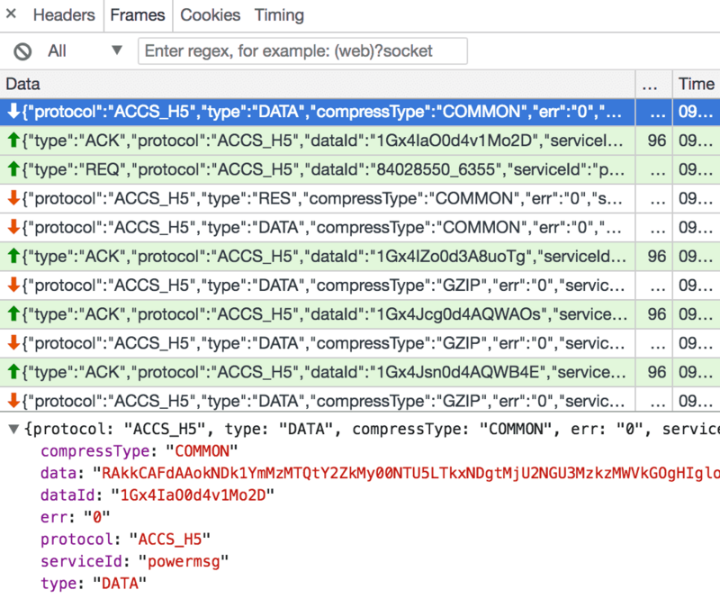This screenshot has width=720, height=608.
Task: Select ACK frame with dataId 1Gx4Jsn0d4AQWB4E
Action: pos(360,372)
